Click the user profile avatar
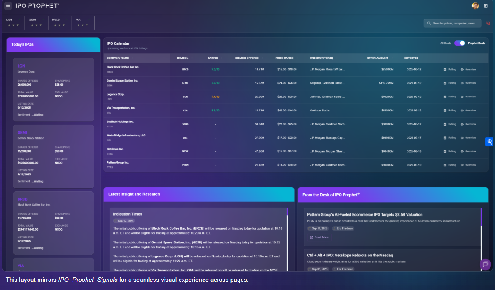Image resolution: width=495 pixels, height=290 pixels. pos(475,5)
